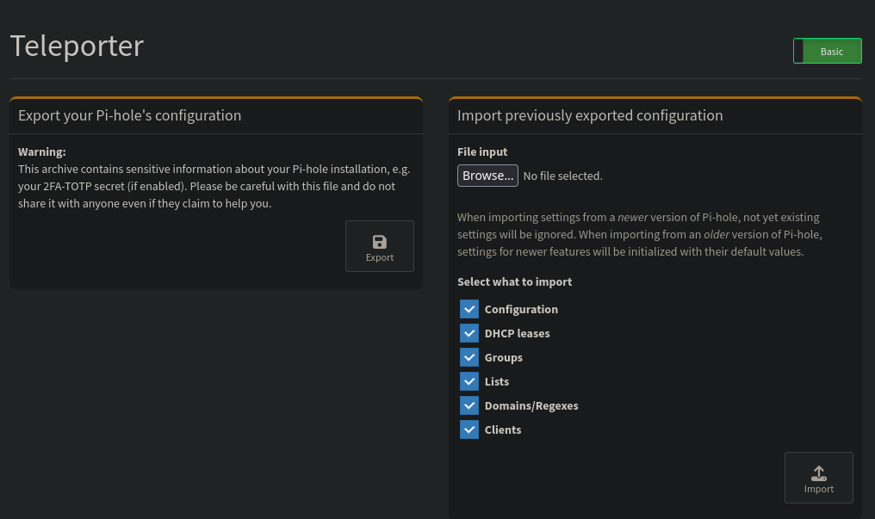The width and height of the screenshot is (875, 519).
Task: Uncheck the Configuration checkbox
Action: point(469,309)
